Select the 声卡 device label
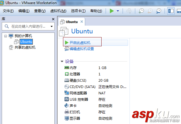181x124 pixels. click(73, 106)
